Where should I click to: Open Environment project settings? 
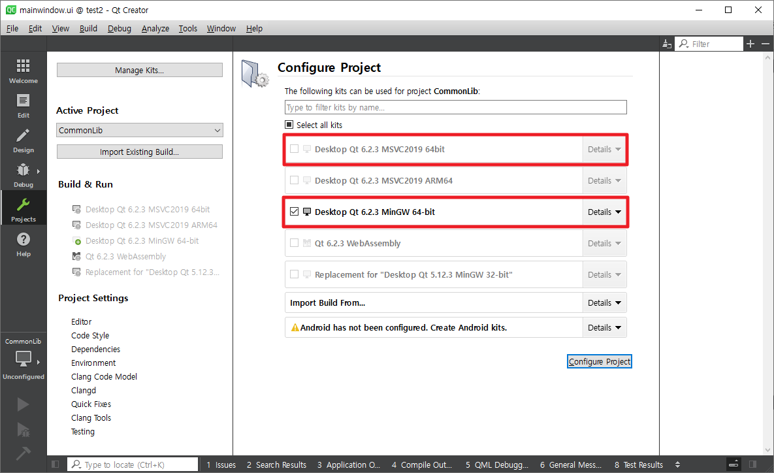pyautogui.click(x=93, y=363)
